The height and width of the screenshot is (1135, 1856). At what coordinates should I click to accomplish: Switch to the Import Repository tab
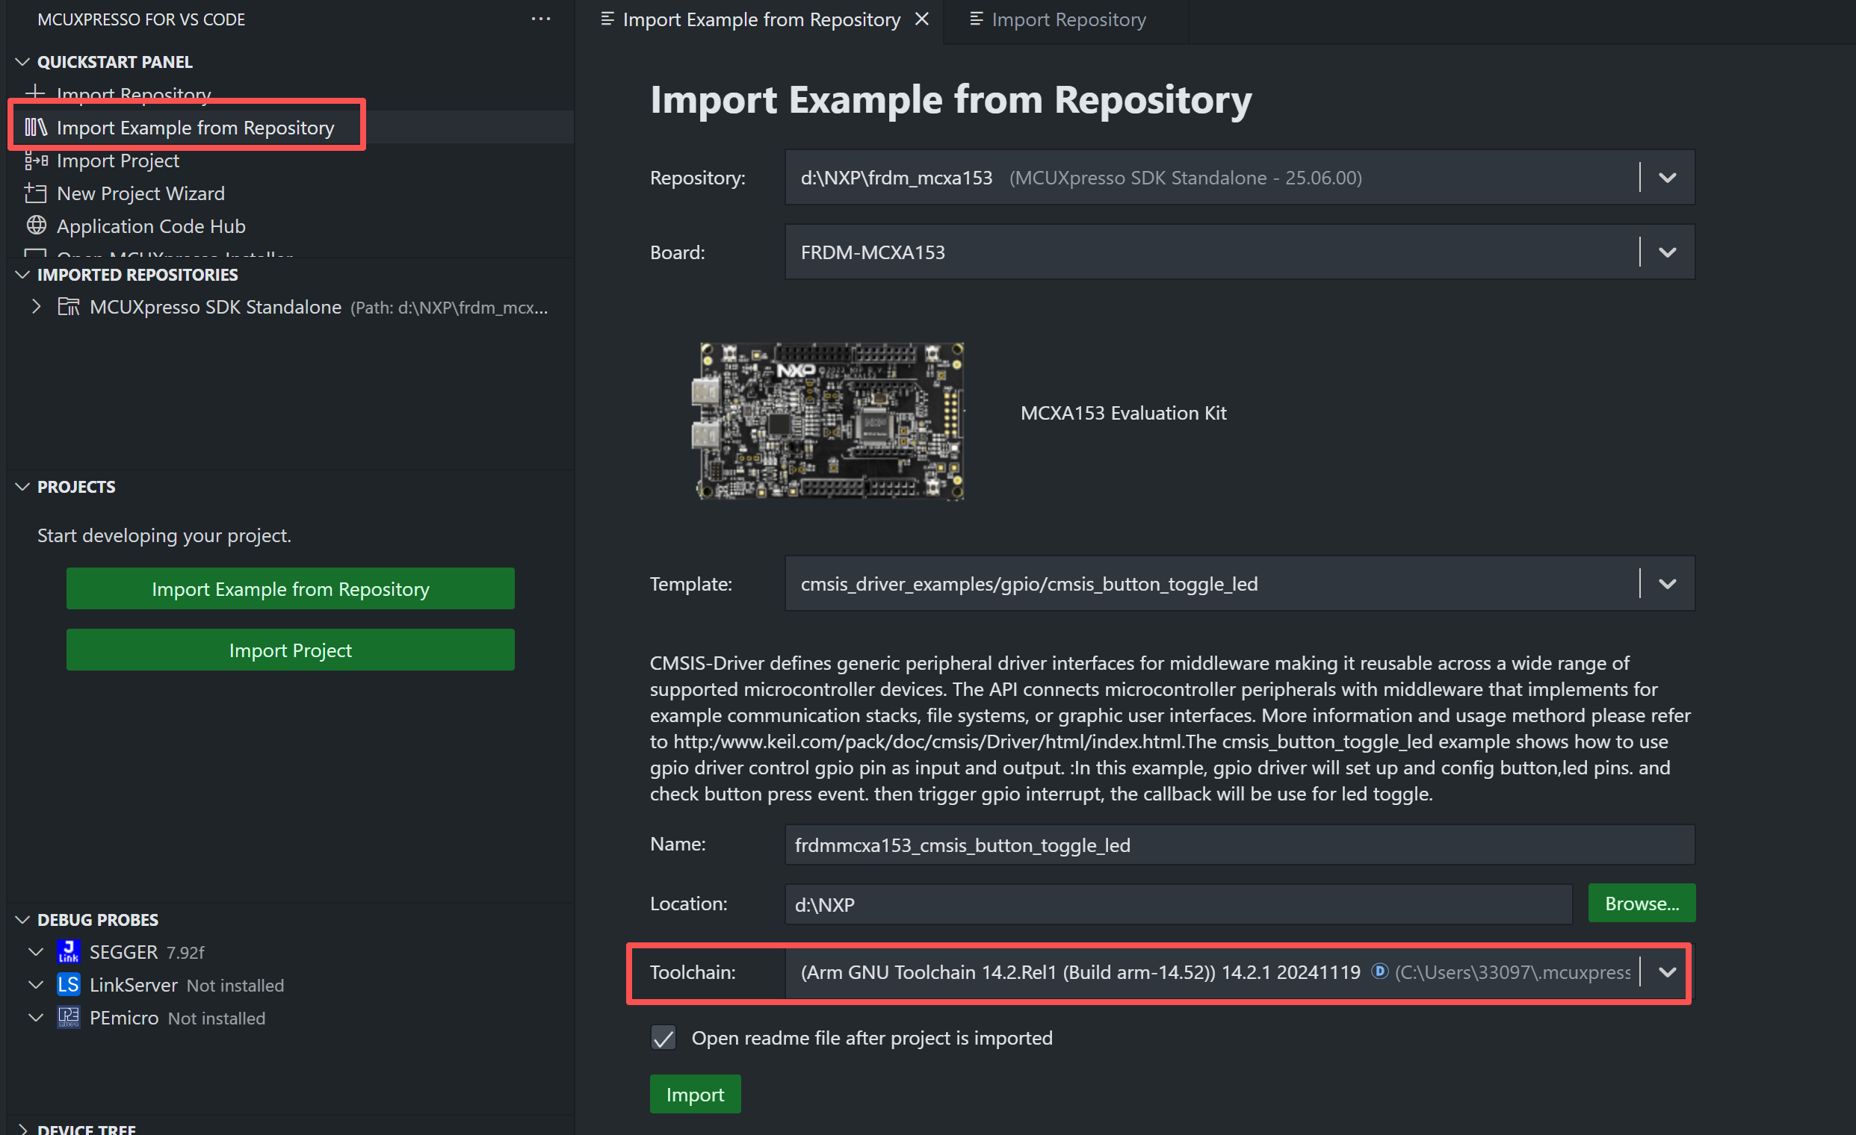tap(1065, 19)
